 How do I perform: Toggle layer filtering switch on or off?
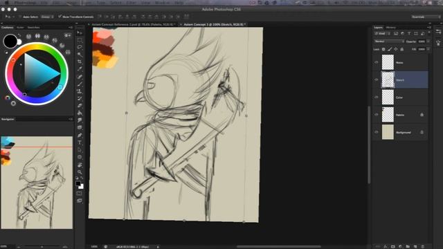[x=429, y=33]
